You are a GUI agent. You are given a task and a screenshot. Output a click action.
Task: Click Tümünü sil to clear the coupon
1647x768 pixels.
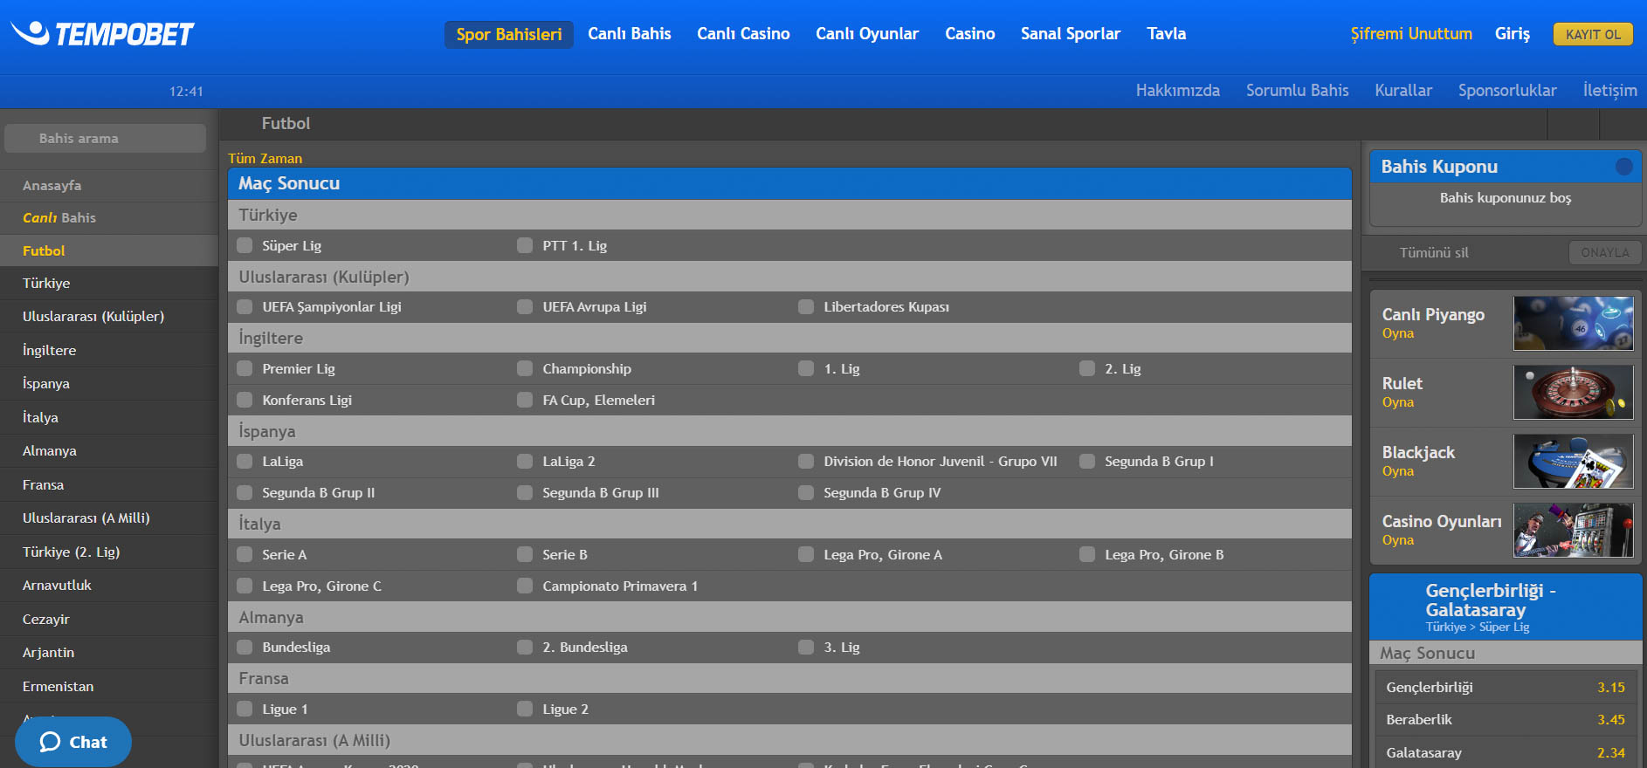tap(1434, 252)
